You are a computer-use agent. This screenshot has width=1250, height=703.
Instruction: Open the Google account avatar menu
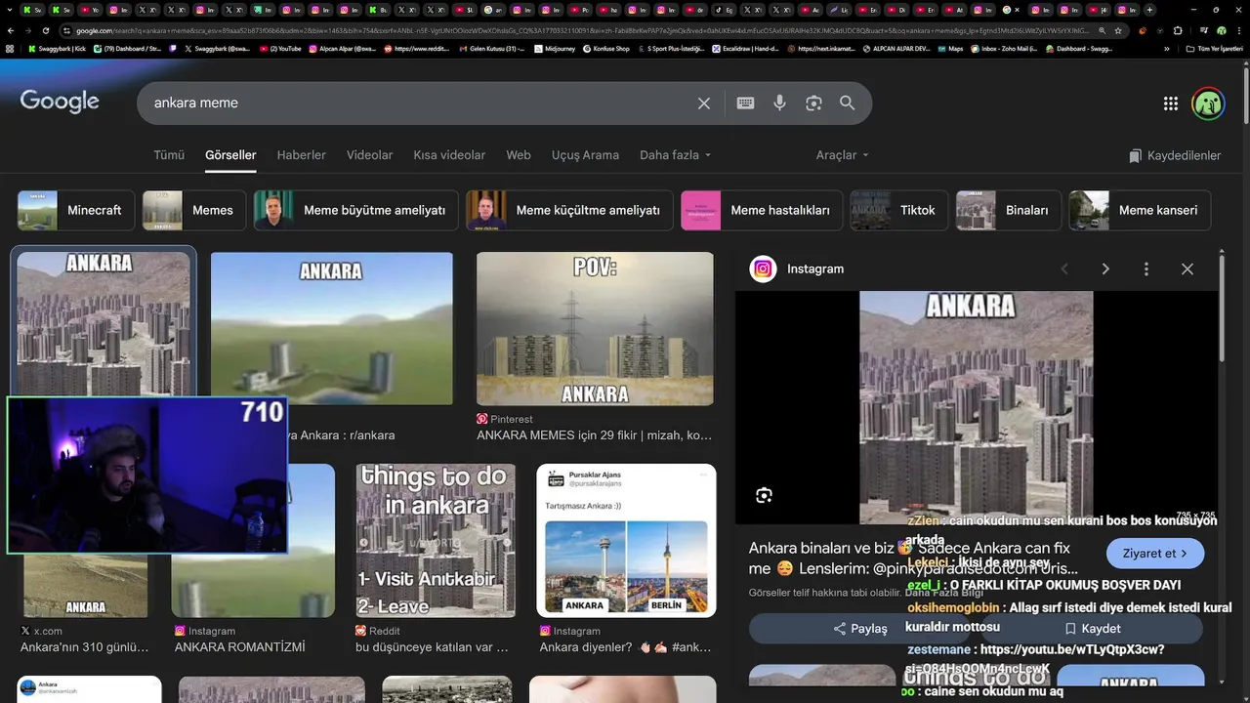pos(1208,103)
